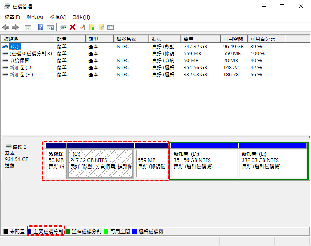Click the folder with green arrow icon
311x246 pixels.
tap(92, 27)
